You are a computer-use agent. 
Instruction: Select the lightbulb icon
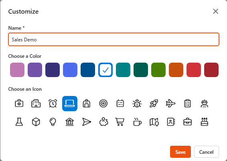coord(53,122)
